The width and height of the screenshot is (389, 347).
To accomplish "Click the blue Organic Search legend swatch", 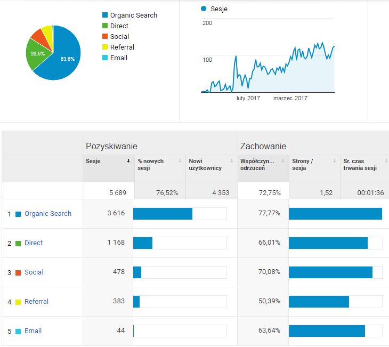I will 105,15.
